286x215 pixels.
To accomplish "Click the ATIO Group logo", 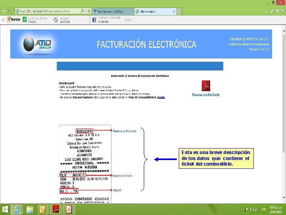I will [37, 45].
